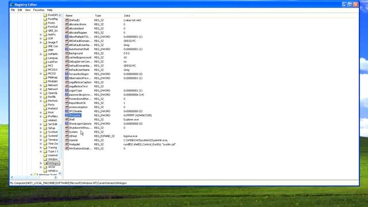Viewport: 368px width, 207px height.
Task: Expand the ProfileList key node
Action: pos(41,116)
